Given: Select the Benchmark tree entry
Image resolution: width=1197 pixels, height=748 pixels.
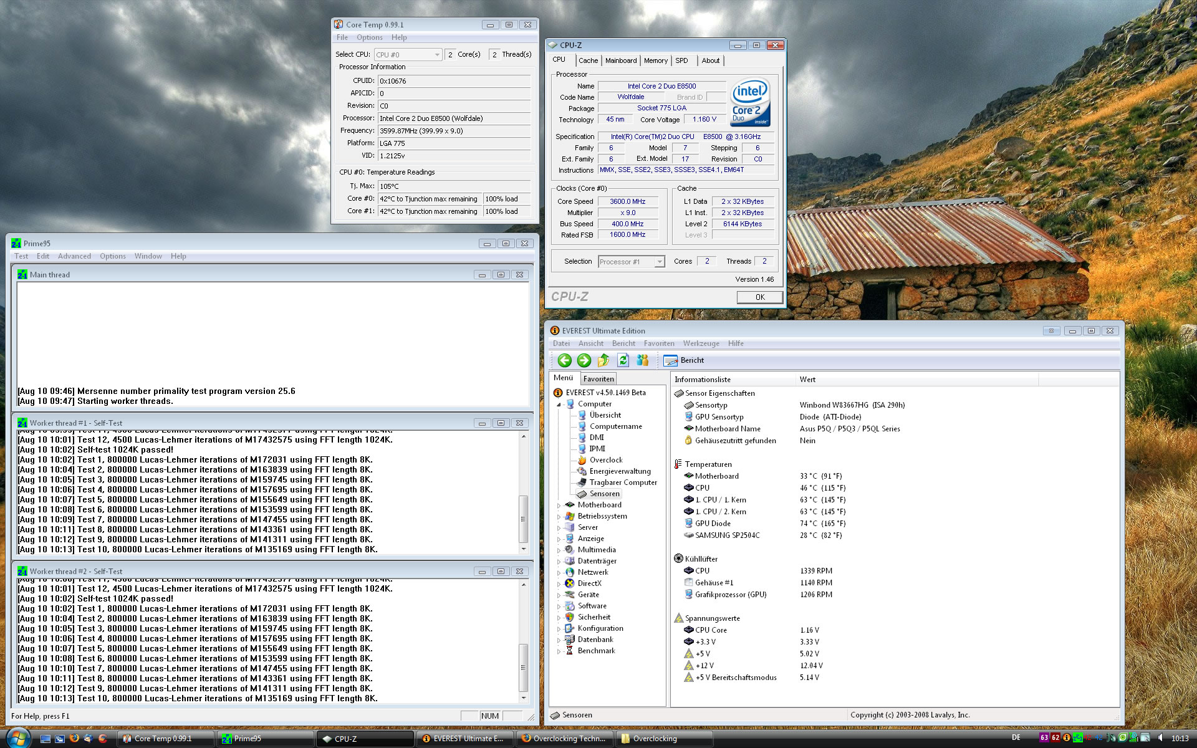Looking at the screenshot, I should pyautogui.click(x=596, y=651).
